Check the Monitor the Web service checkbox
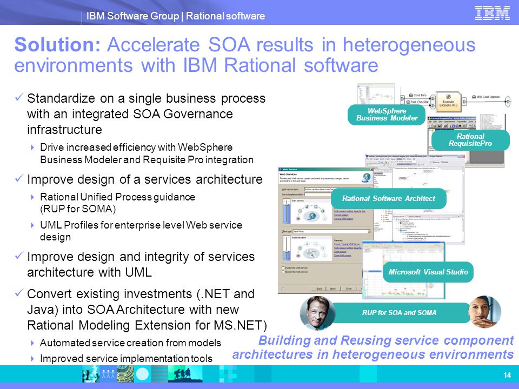519x389 pixels. point(283,272)
